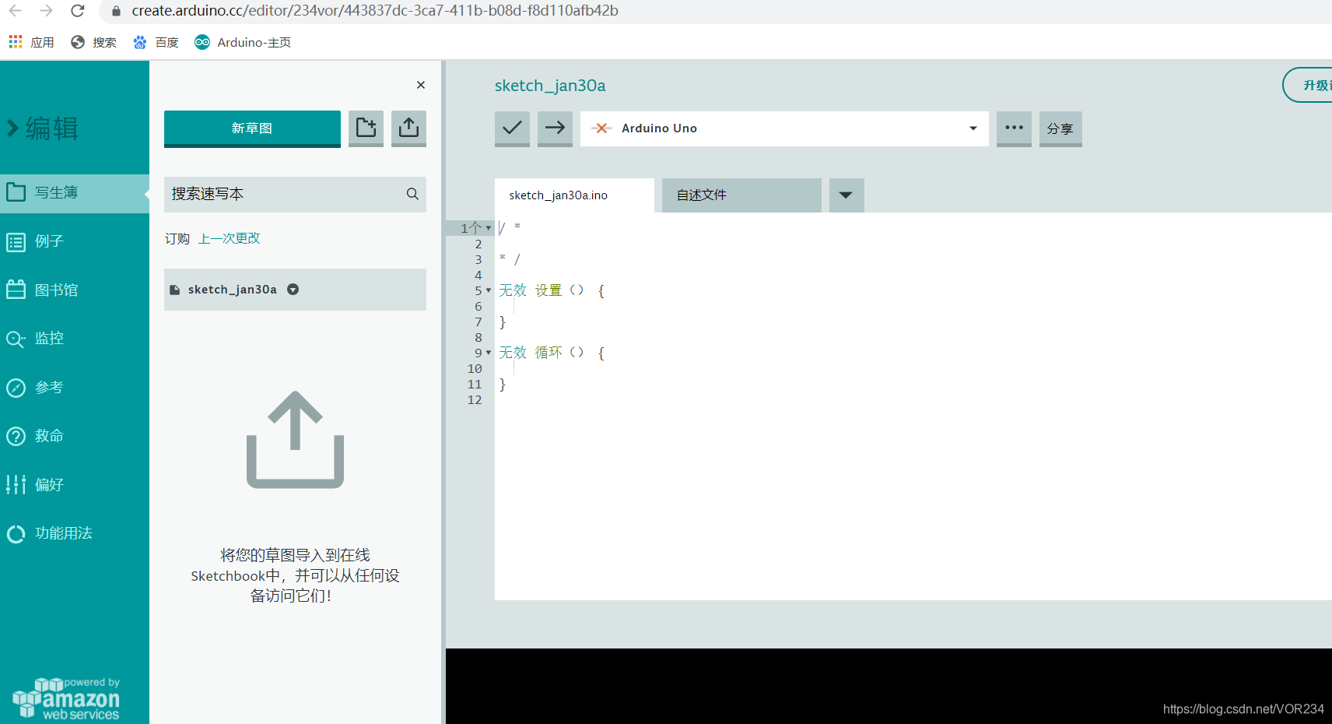Click the new folder icon beside 新草图
This screenshot has width=1332, height=724.
(x=366, y=128)
